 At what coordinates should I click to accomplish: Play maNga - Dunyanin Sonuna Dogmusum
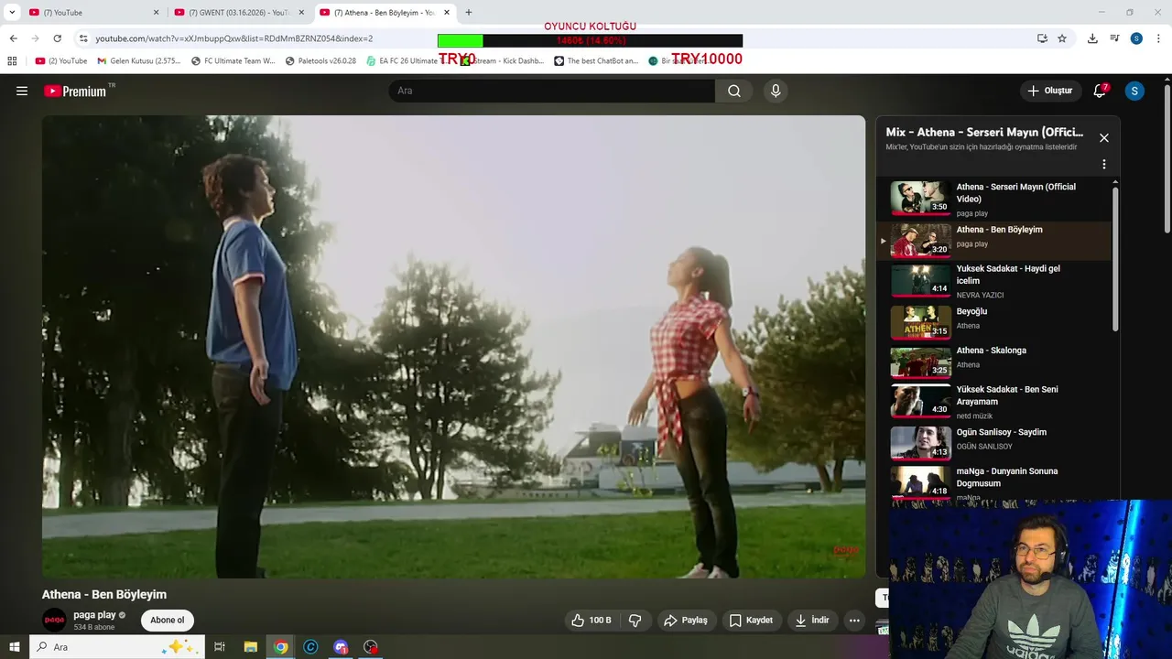tap(993, 482)
